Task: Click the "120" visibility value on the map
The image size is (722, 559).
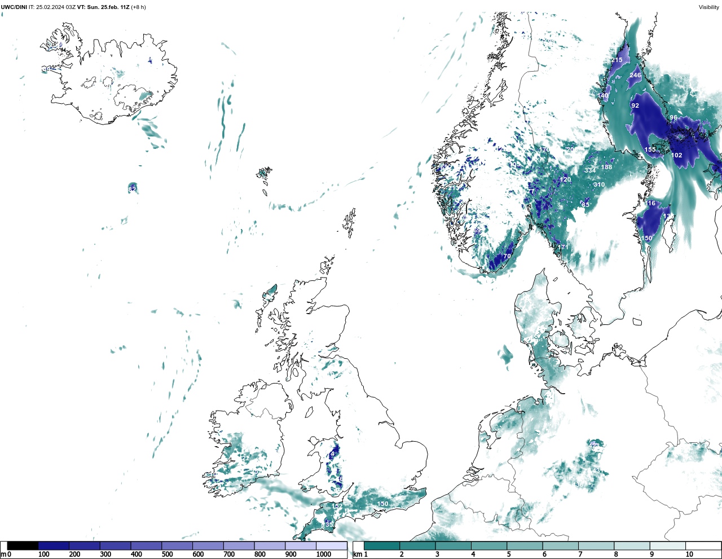Action: point(565,179)
